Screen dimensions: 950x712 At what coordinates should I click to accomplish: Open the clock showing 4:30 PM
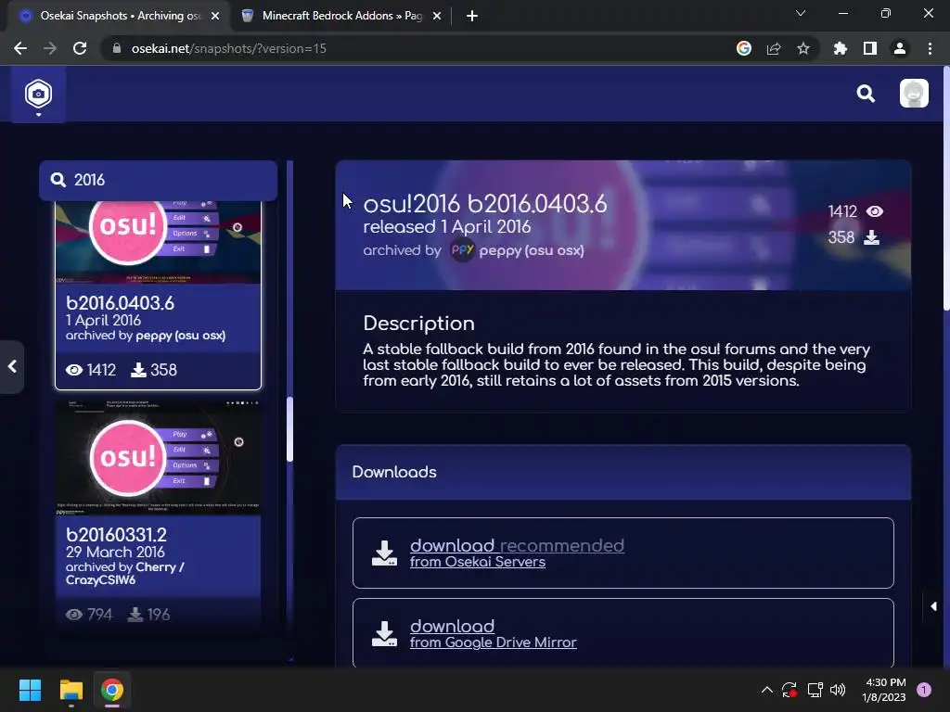(884, 690)
